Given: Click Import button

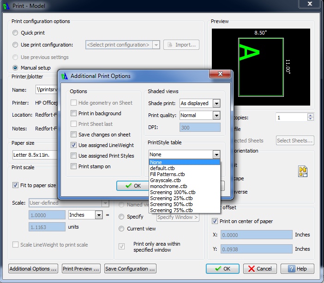Looking at the screenshot, I should click(x=181, y=45).
